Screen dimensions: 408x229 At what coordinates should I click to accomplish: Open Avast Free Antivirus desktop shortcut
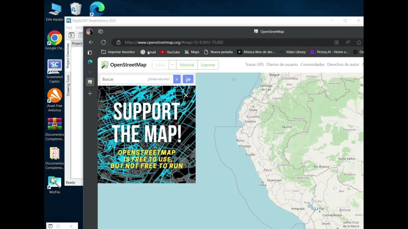pyautogui.click(x=55, y=100)
